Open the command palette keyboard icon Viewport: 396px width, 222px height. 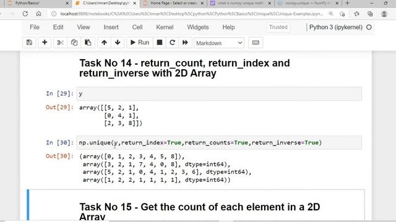point(256,43)
